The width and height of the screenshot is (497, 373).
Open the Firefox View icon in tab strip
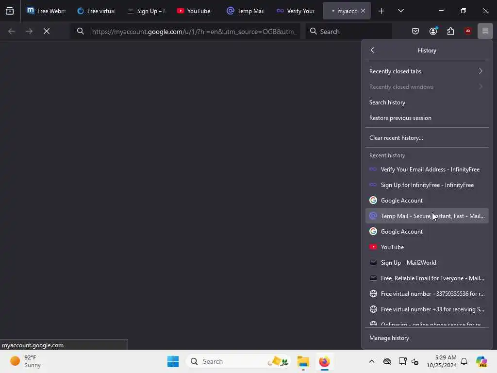[10, 11]
